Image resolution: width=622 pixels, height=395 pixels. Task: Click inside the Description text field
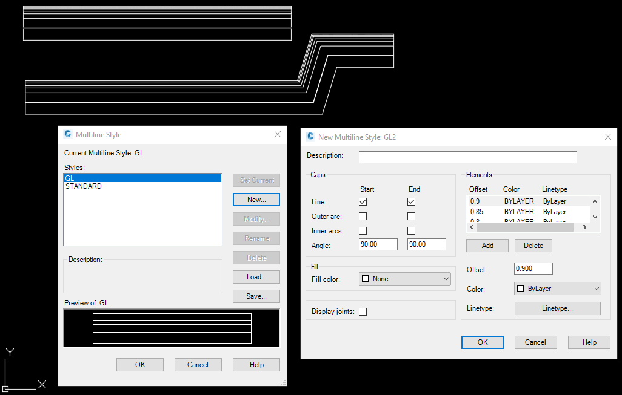tap(467, 157)
